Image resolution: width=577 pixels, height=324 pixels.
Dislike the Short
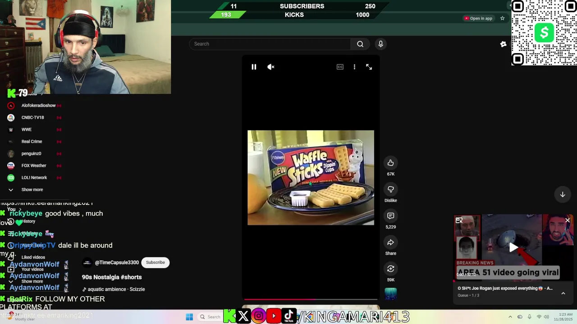pos(391,189)
